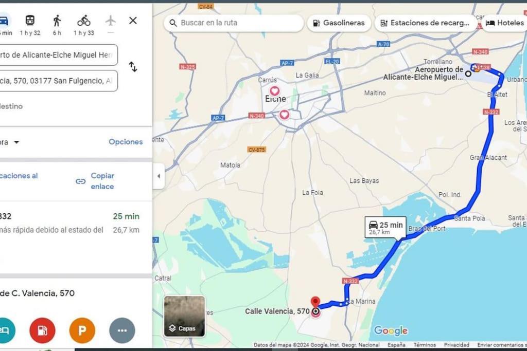Click the Maitino label on map
This screenshot has width=527, height=351.
click(375, 93)
